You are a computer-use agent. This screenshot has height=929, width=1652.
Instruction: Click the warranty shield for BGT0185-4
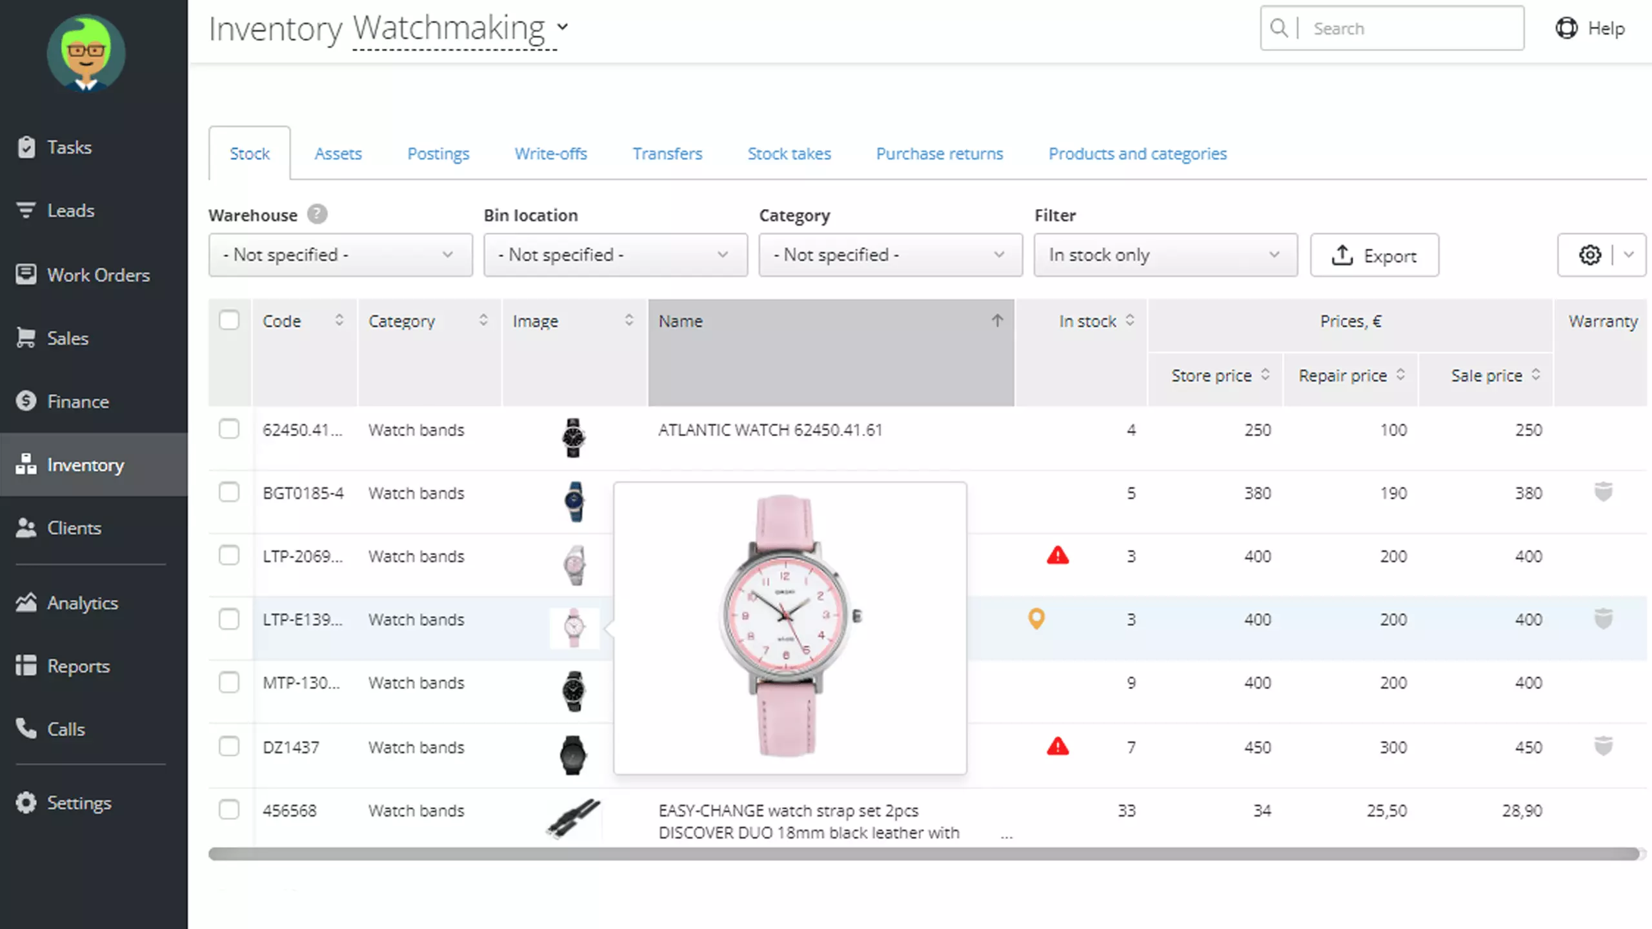tap(1604, 492)
